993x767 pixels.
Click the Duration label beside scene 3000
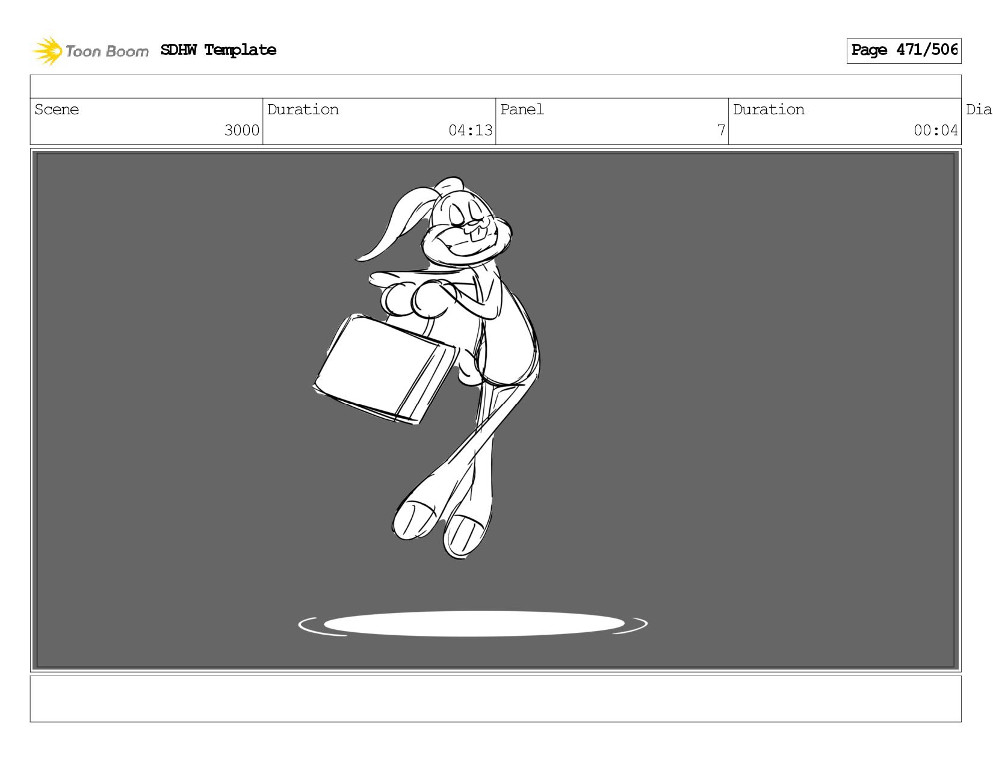coord(303,109)
